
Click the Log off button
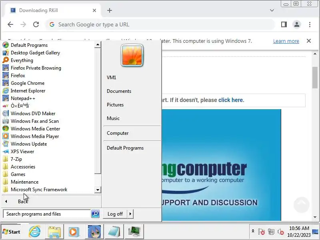[115, 214]
